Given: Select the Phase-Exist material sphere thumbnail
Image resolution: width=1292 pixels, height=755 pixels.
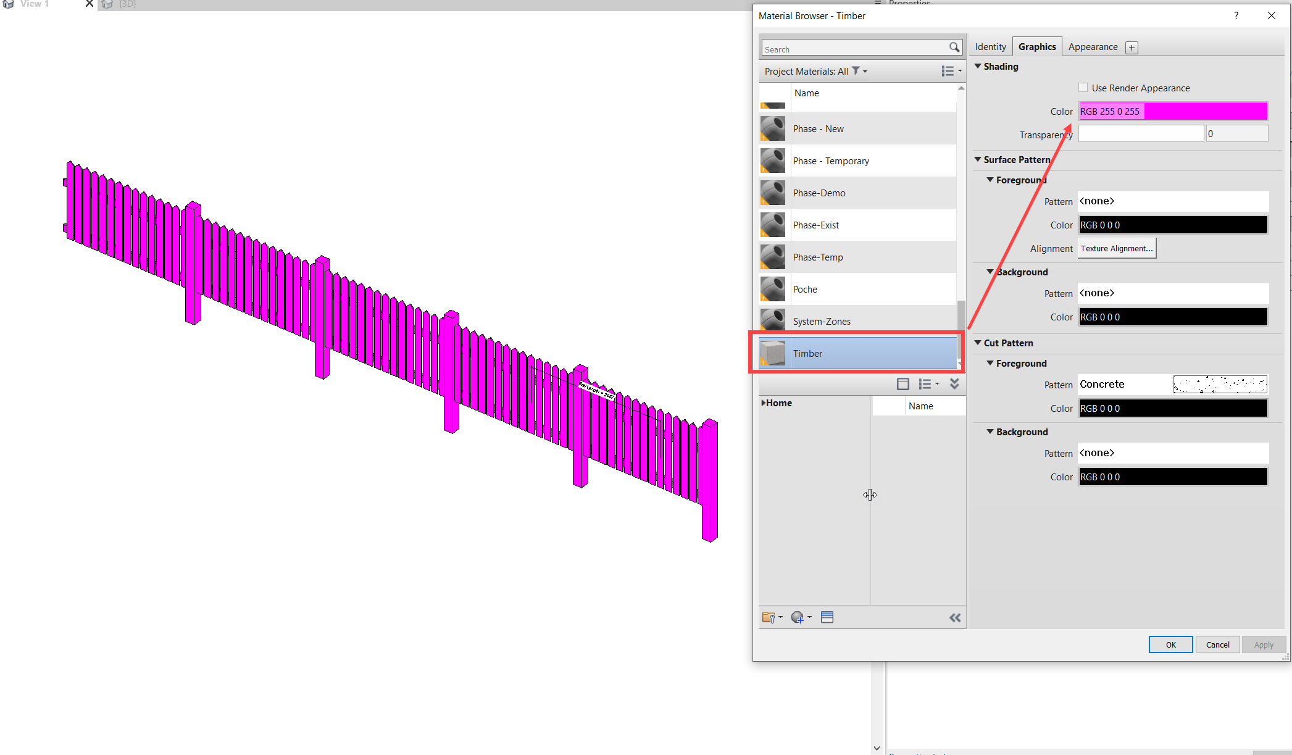Looking at the screenshot, I should coord(772,225).
